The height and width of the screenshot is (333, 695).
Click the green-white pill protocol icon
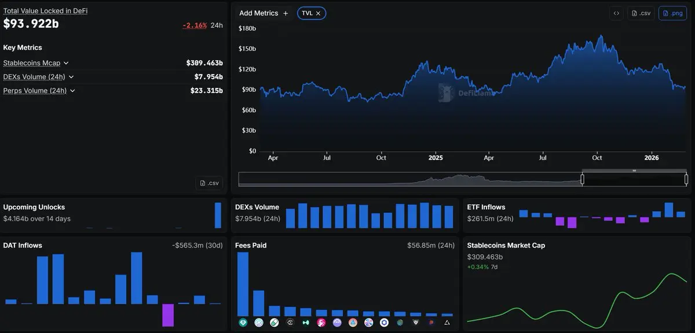[275, 323]
